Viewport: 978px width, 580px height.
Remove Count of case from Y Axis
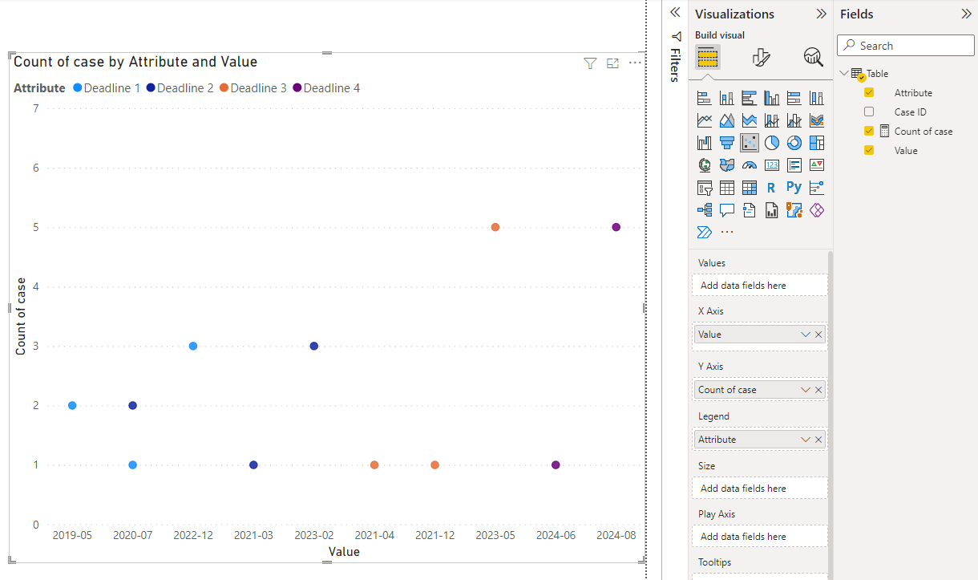point(818,390)
